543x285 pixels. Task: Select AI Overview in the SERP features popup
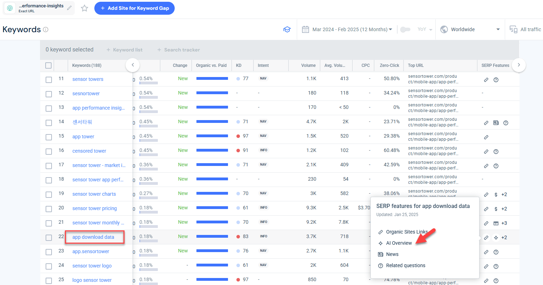coord(399,243)
